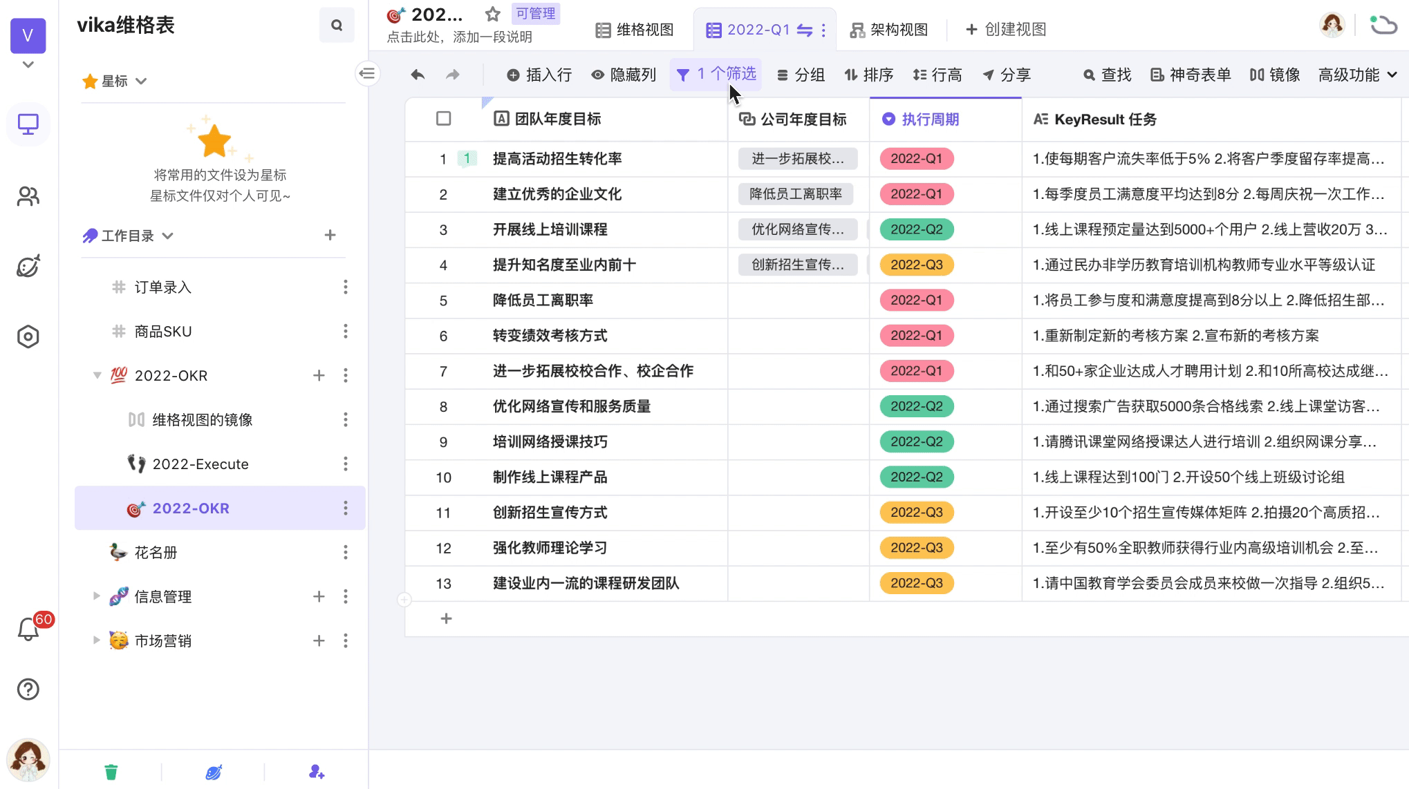Check the select-all rows checkbox

444,119
